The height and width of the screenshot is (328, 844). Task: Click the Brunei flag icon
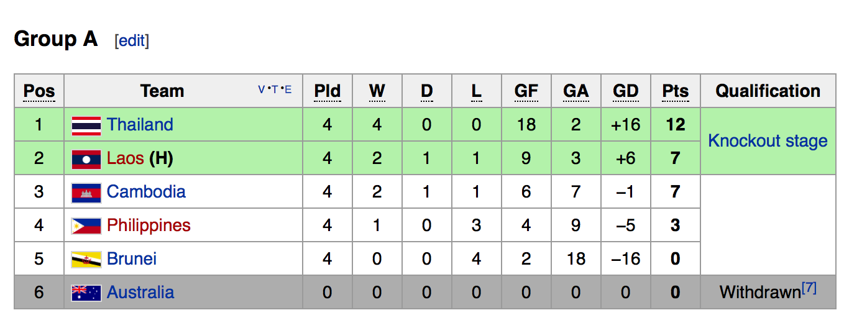86,260
